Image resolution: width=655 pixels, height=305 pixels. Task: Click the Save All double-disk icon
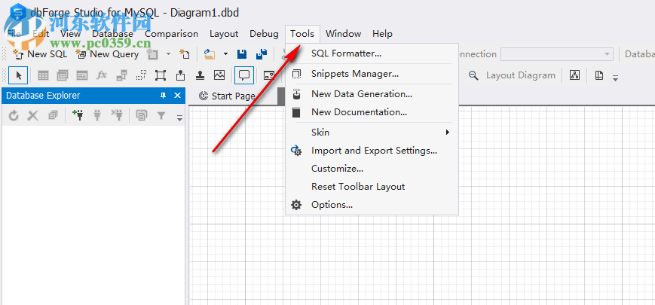(262, 53)
